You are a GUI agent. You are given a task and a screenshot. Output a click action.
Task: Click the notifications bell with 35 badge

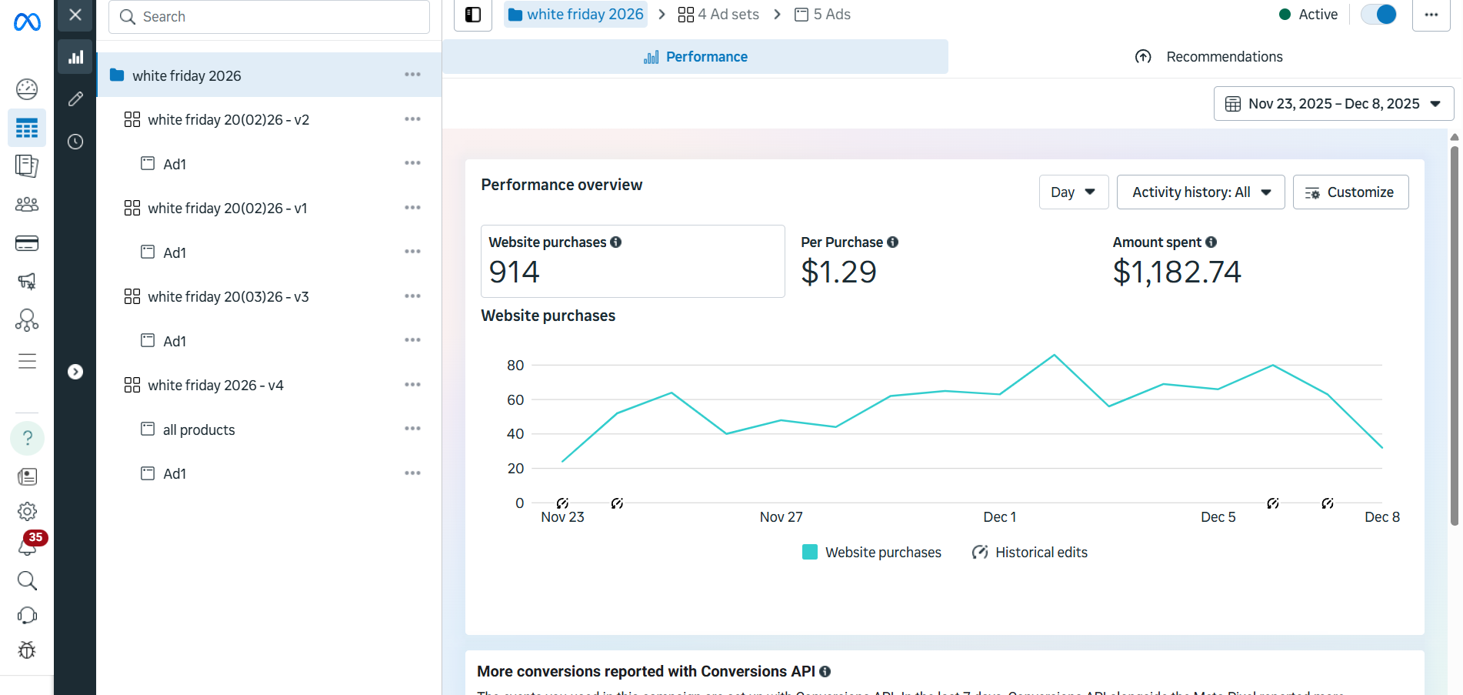click(x=28, y=545)
